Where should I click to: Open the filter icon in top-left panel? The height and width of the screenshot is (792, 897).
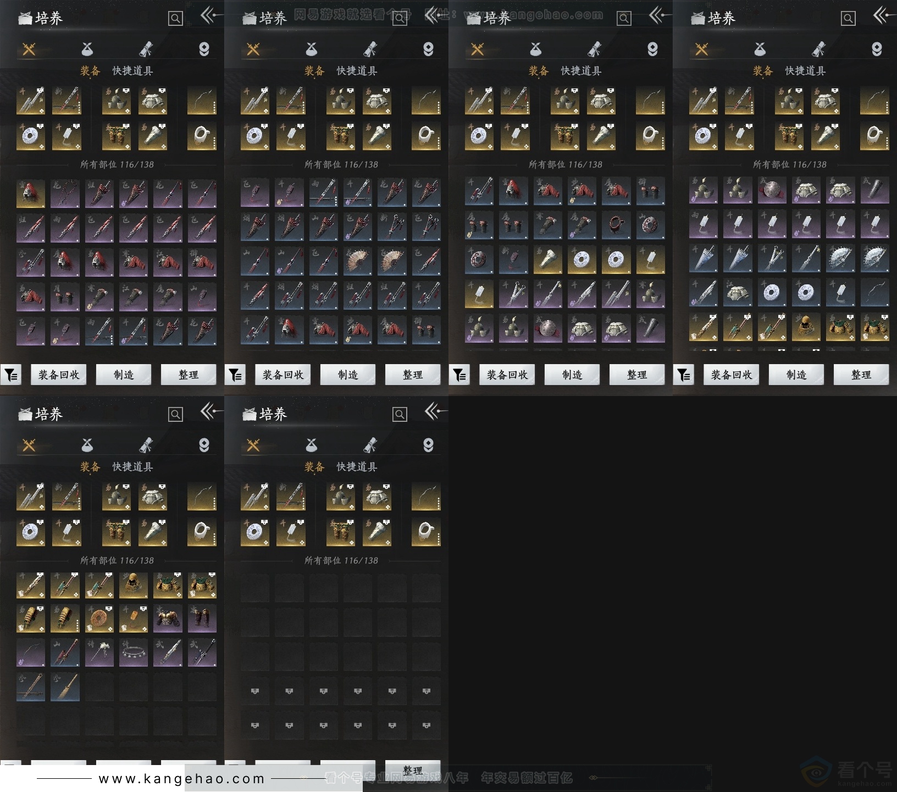11,375
